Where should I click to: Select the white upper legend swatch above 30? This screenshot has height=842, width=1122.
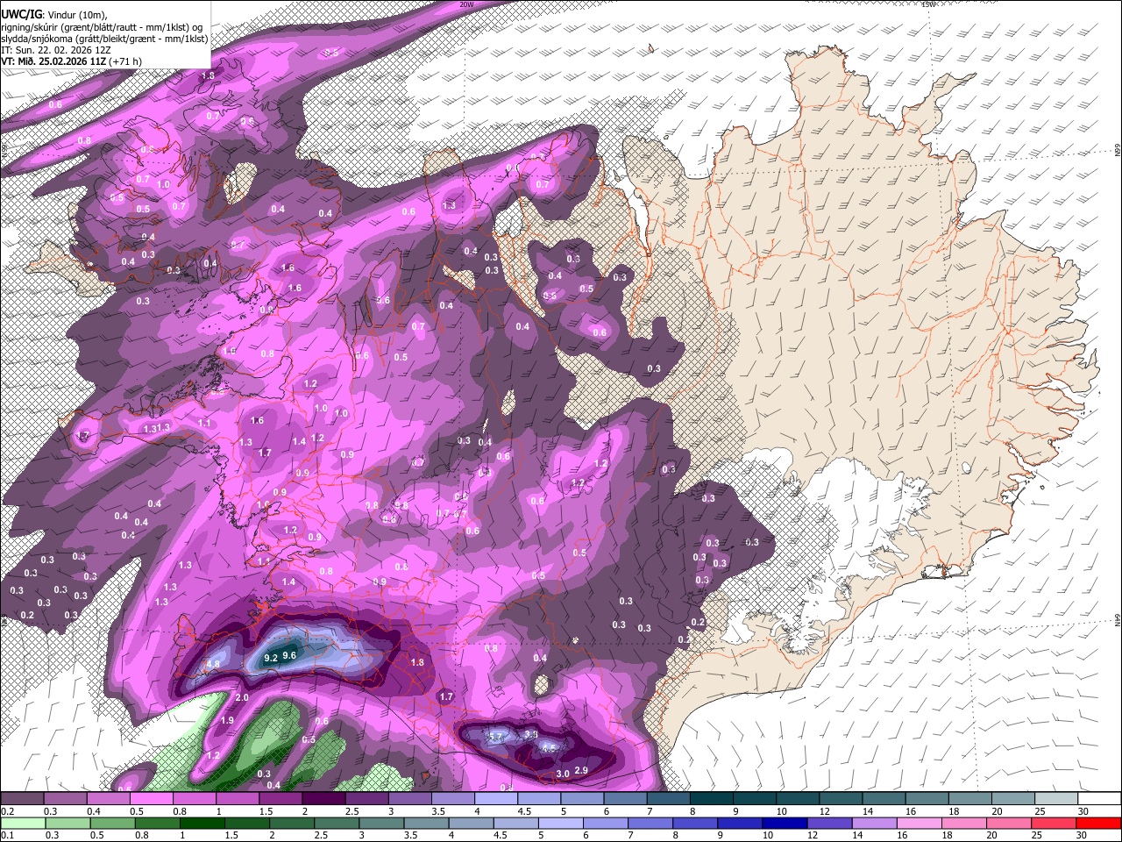click(x=1100, y=799)
